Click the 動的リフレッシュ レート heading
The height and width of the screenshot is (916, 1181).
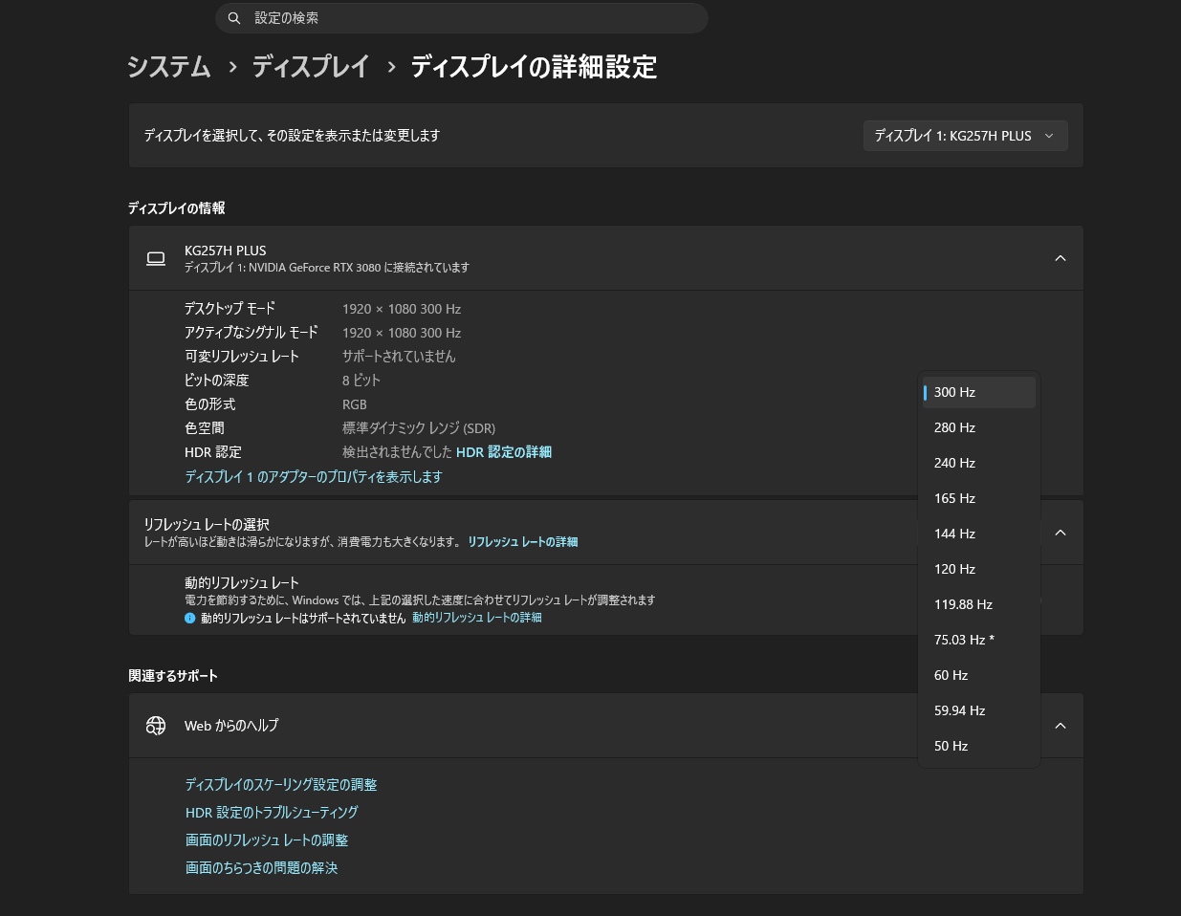242,582
